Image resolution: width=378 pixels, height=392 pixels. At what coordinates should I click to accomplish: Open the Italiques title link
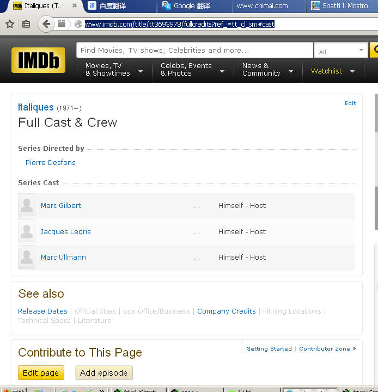coord(36,107)
